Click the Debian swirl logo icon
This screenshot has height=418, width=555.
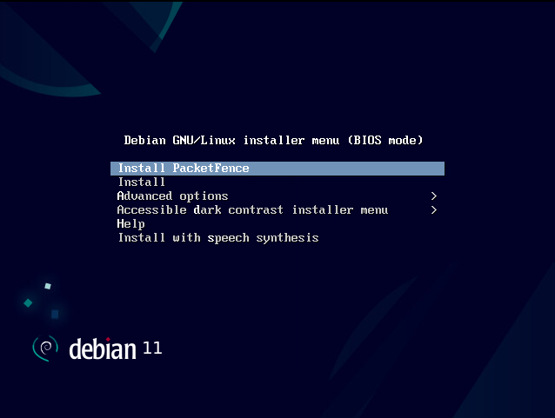point(45,348)
